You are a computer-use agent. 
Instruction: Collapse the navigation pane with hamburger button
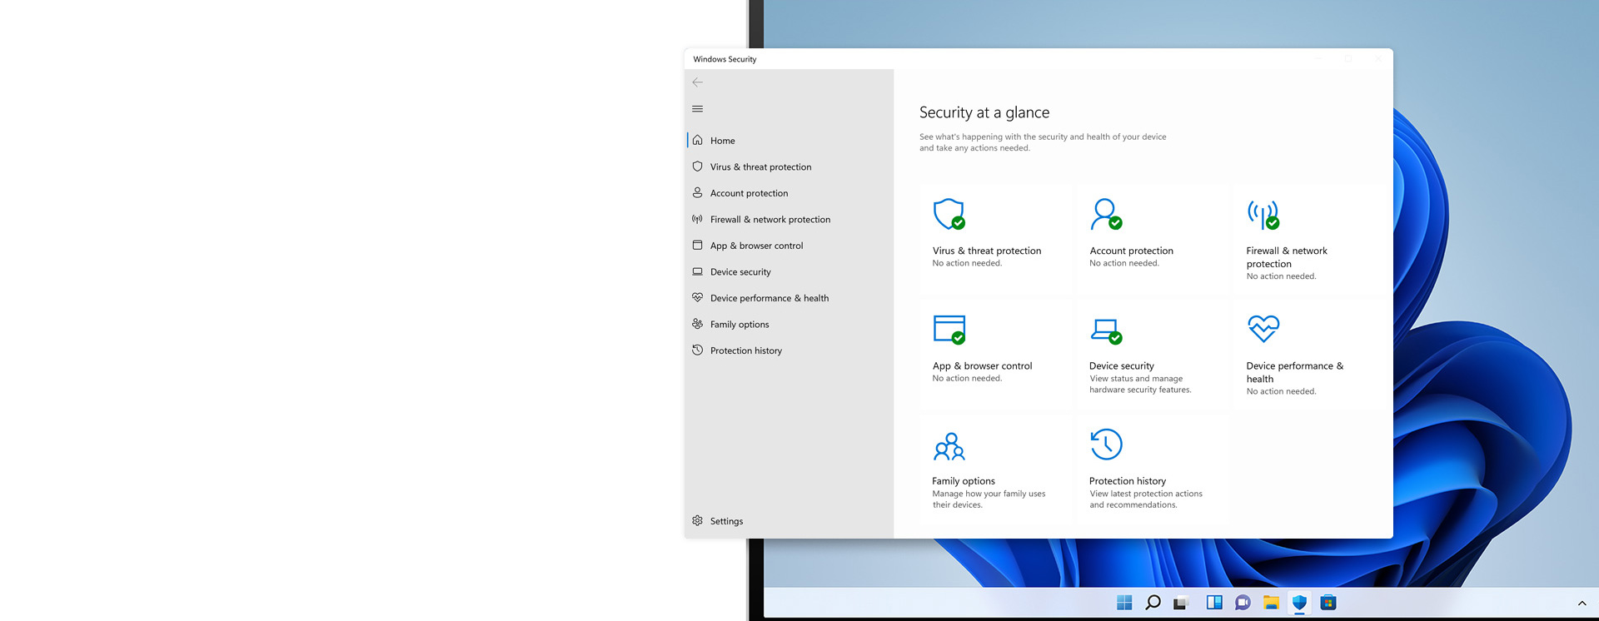698,109
